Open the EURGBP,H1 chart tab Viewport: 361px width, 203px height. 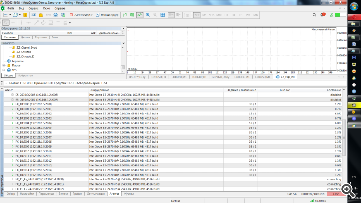pyautogui.click(x=199, y=77)
